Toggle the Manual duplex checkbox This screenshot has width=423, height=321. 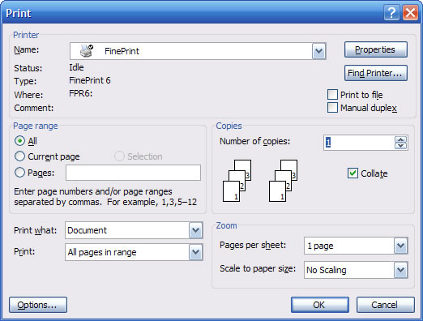(332, 108)
